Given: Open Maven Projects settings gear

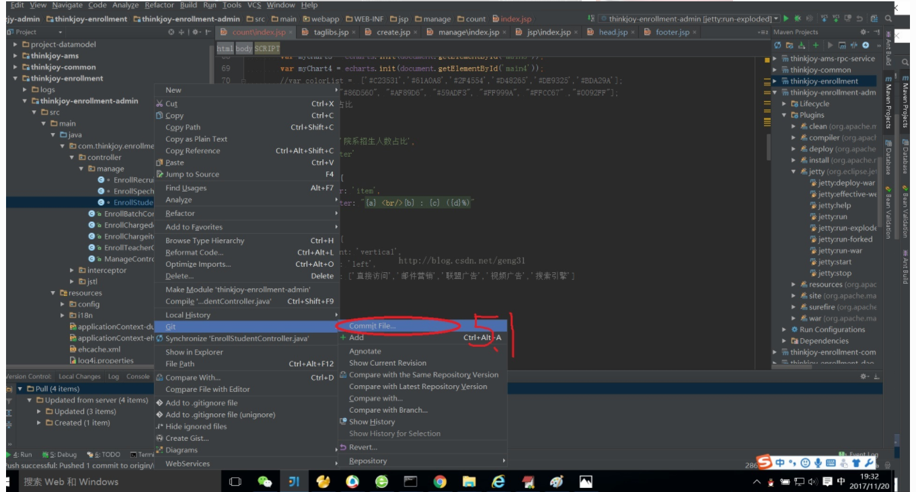Looking at the screenshot, I should [x=864, y=32].
